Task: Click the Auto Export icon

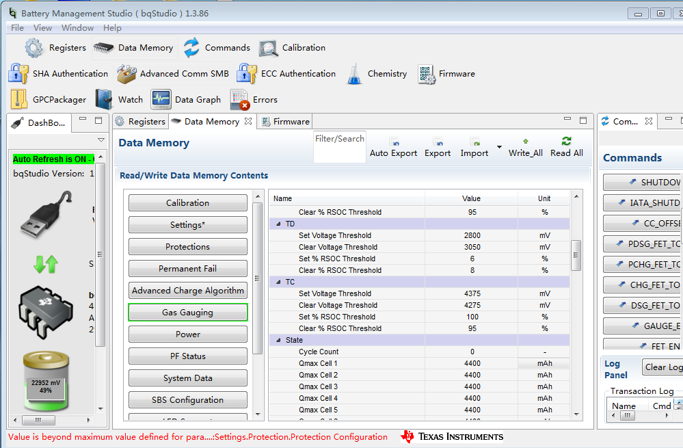Action: pos(394,142)
